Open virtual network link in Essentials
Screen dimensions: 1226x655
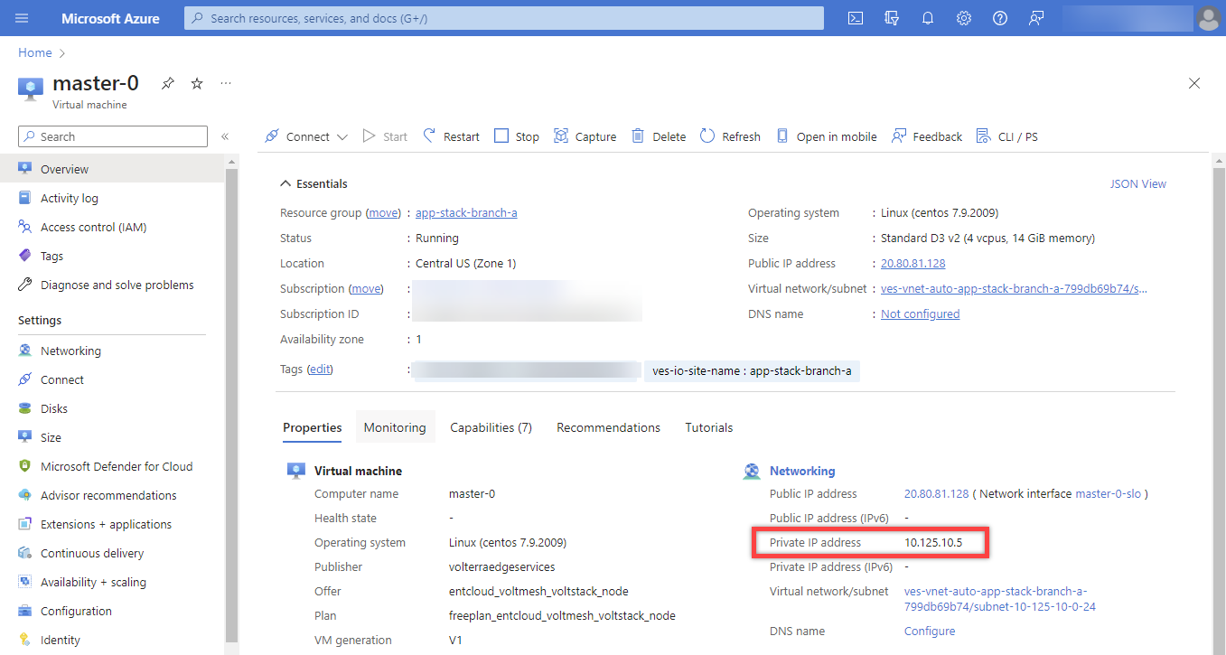(x=1014, y=289)
